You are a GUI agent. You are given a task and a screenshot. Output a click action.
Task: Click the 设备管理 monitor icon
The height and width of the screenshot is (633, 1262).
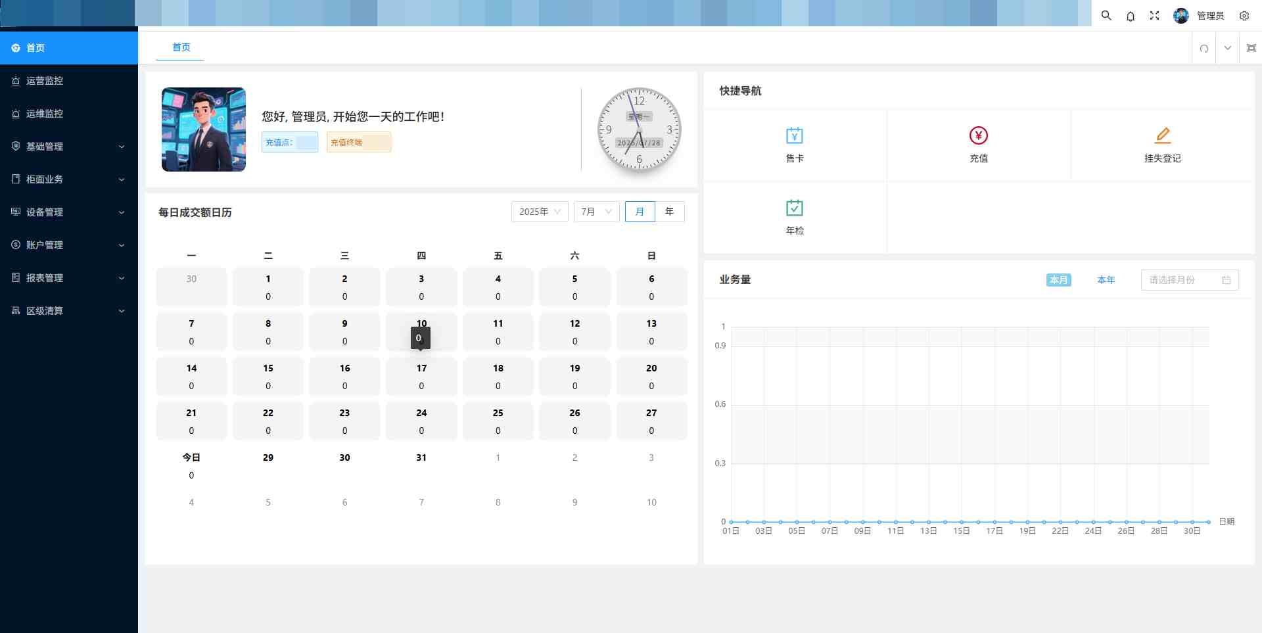[x=16, y=212]
